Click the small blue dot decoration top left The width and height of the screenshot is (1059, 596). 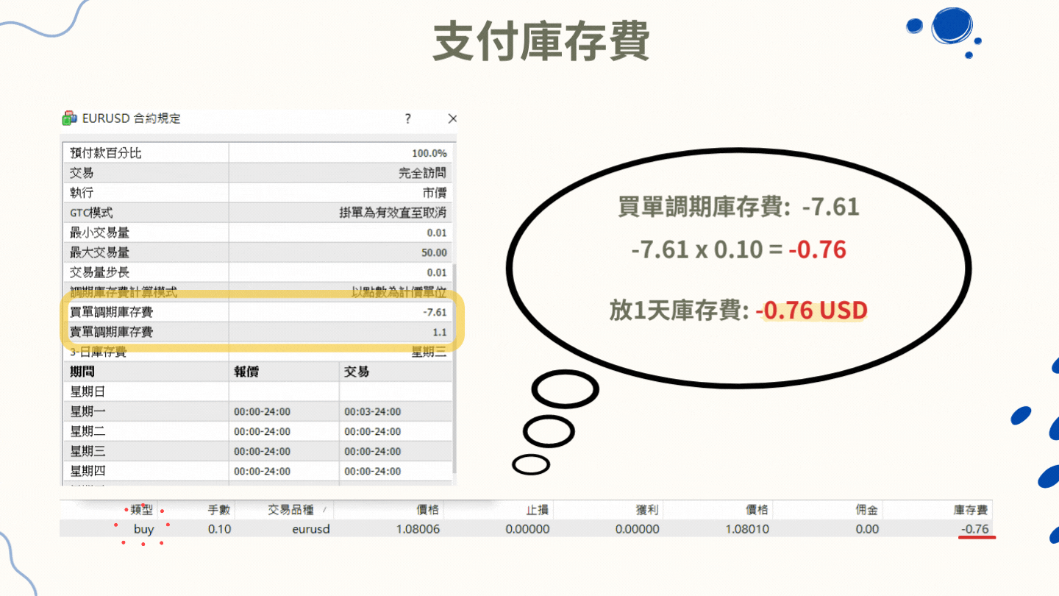914,25
